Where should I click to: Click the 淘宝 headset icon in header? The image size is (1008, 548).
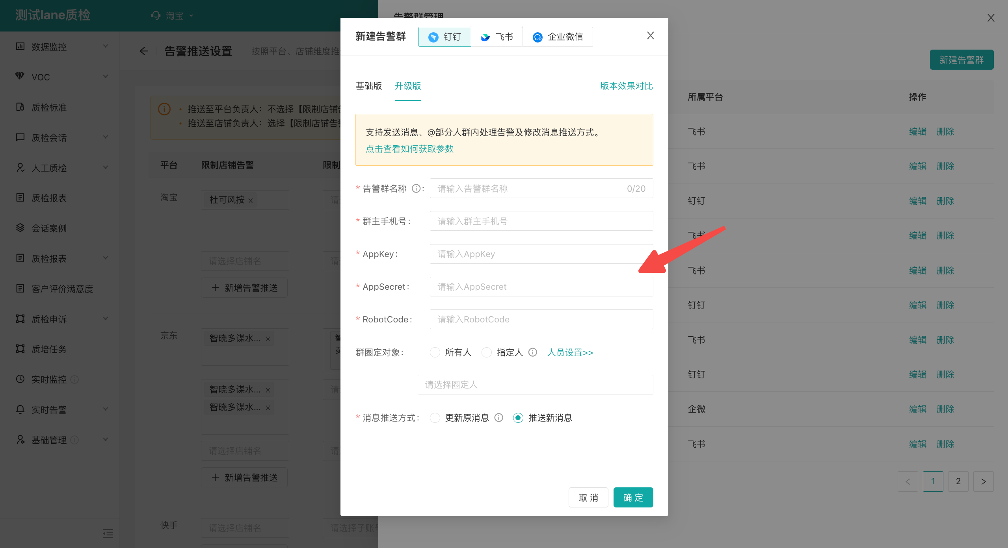tap(156, 15)
